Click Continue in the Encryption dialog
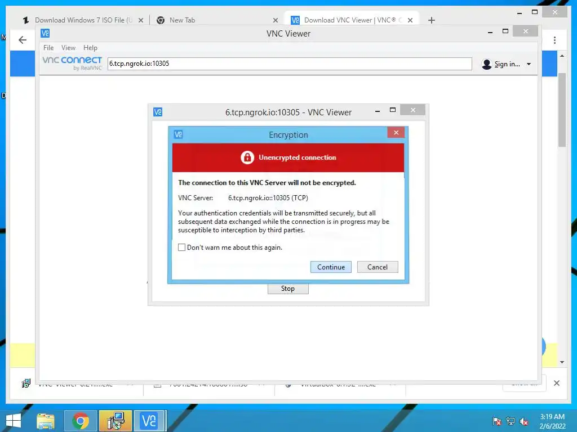 (331, 267)
